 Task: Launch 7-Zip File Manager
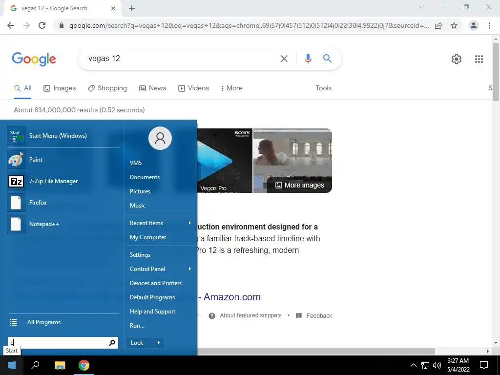pyautogui.click(x=63, y=181)
